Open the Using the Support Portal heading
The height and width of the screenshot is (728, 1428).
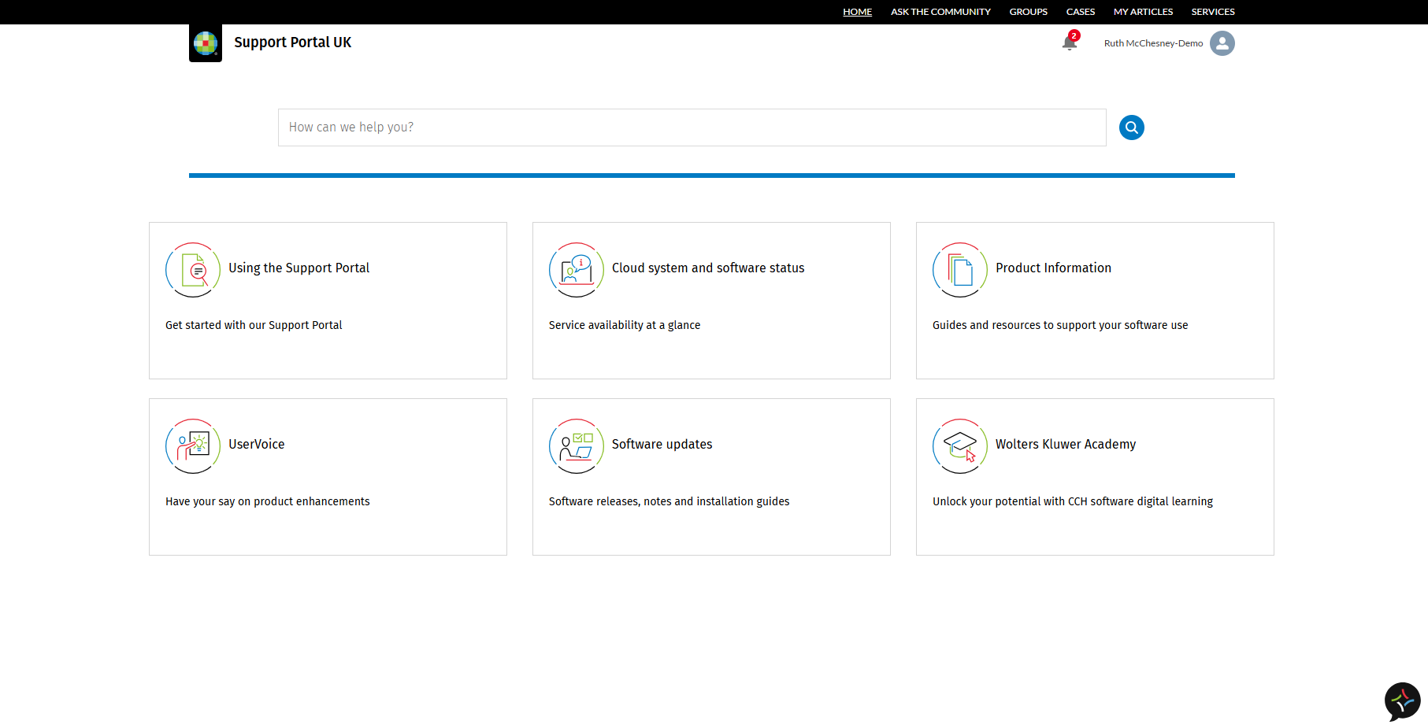(x=299, y=268)
